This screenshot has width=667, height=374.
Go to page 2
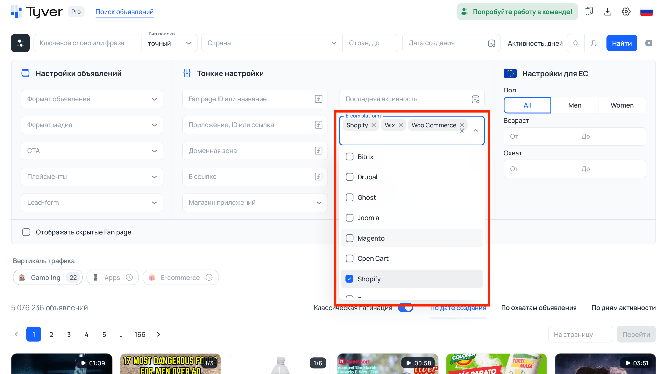point(51,334)
